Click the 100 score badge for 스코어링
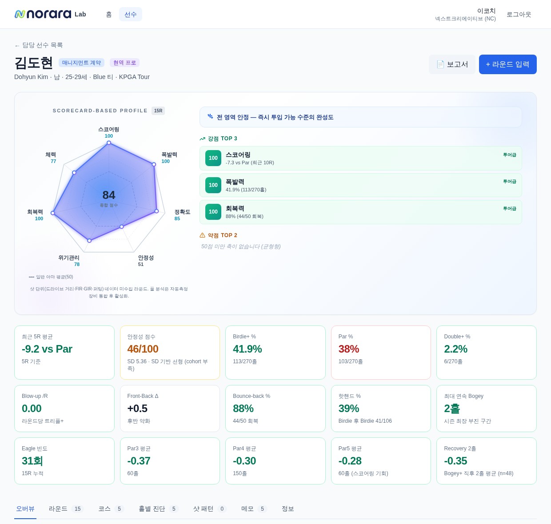551x524 pixels. pos(213,158)
